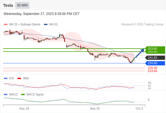The height and width of the screenshot is (113, 166).
Task: Click the 9MA legend label
Action: pos(26,79)
